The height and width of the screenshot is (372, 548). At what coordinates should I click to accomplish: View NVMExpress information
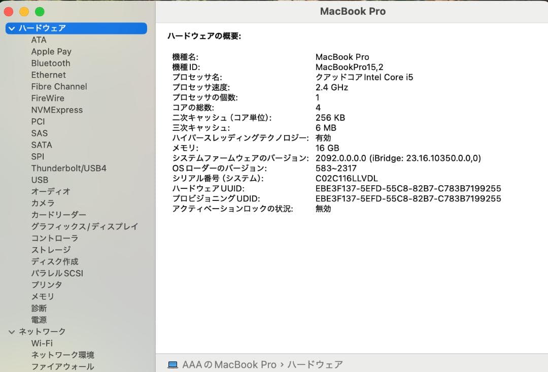coord(57,110)
